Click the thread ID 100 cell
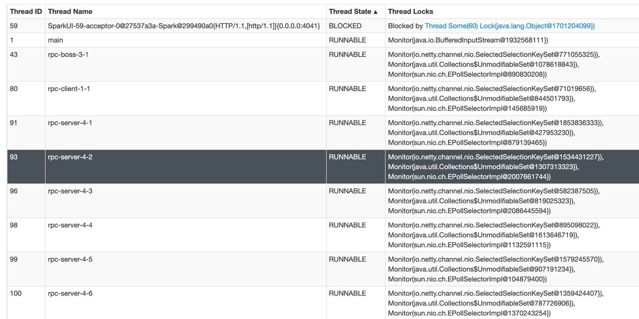The height and width of the screenshot is (319, 639). click(x=16, y=294)
